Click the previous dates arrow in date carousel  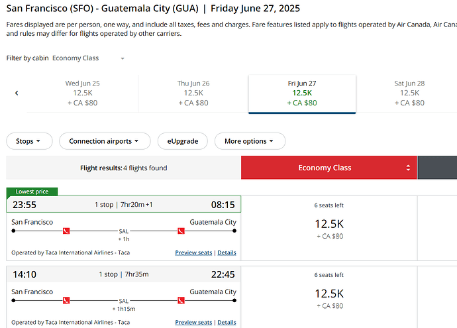17,93
